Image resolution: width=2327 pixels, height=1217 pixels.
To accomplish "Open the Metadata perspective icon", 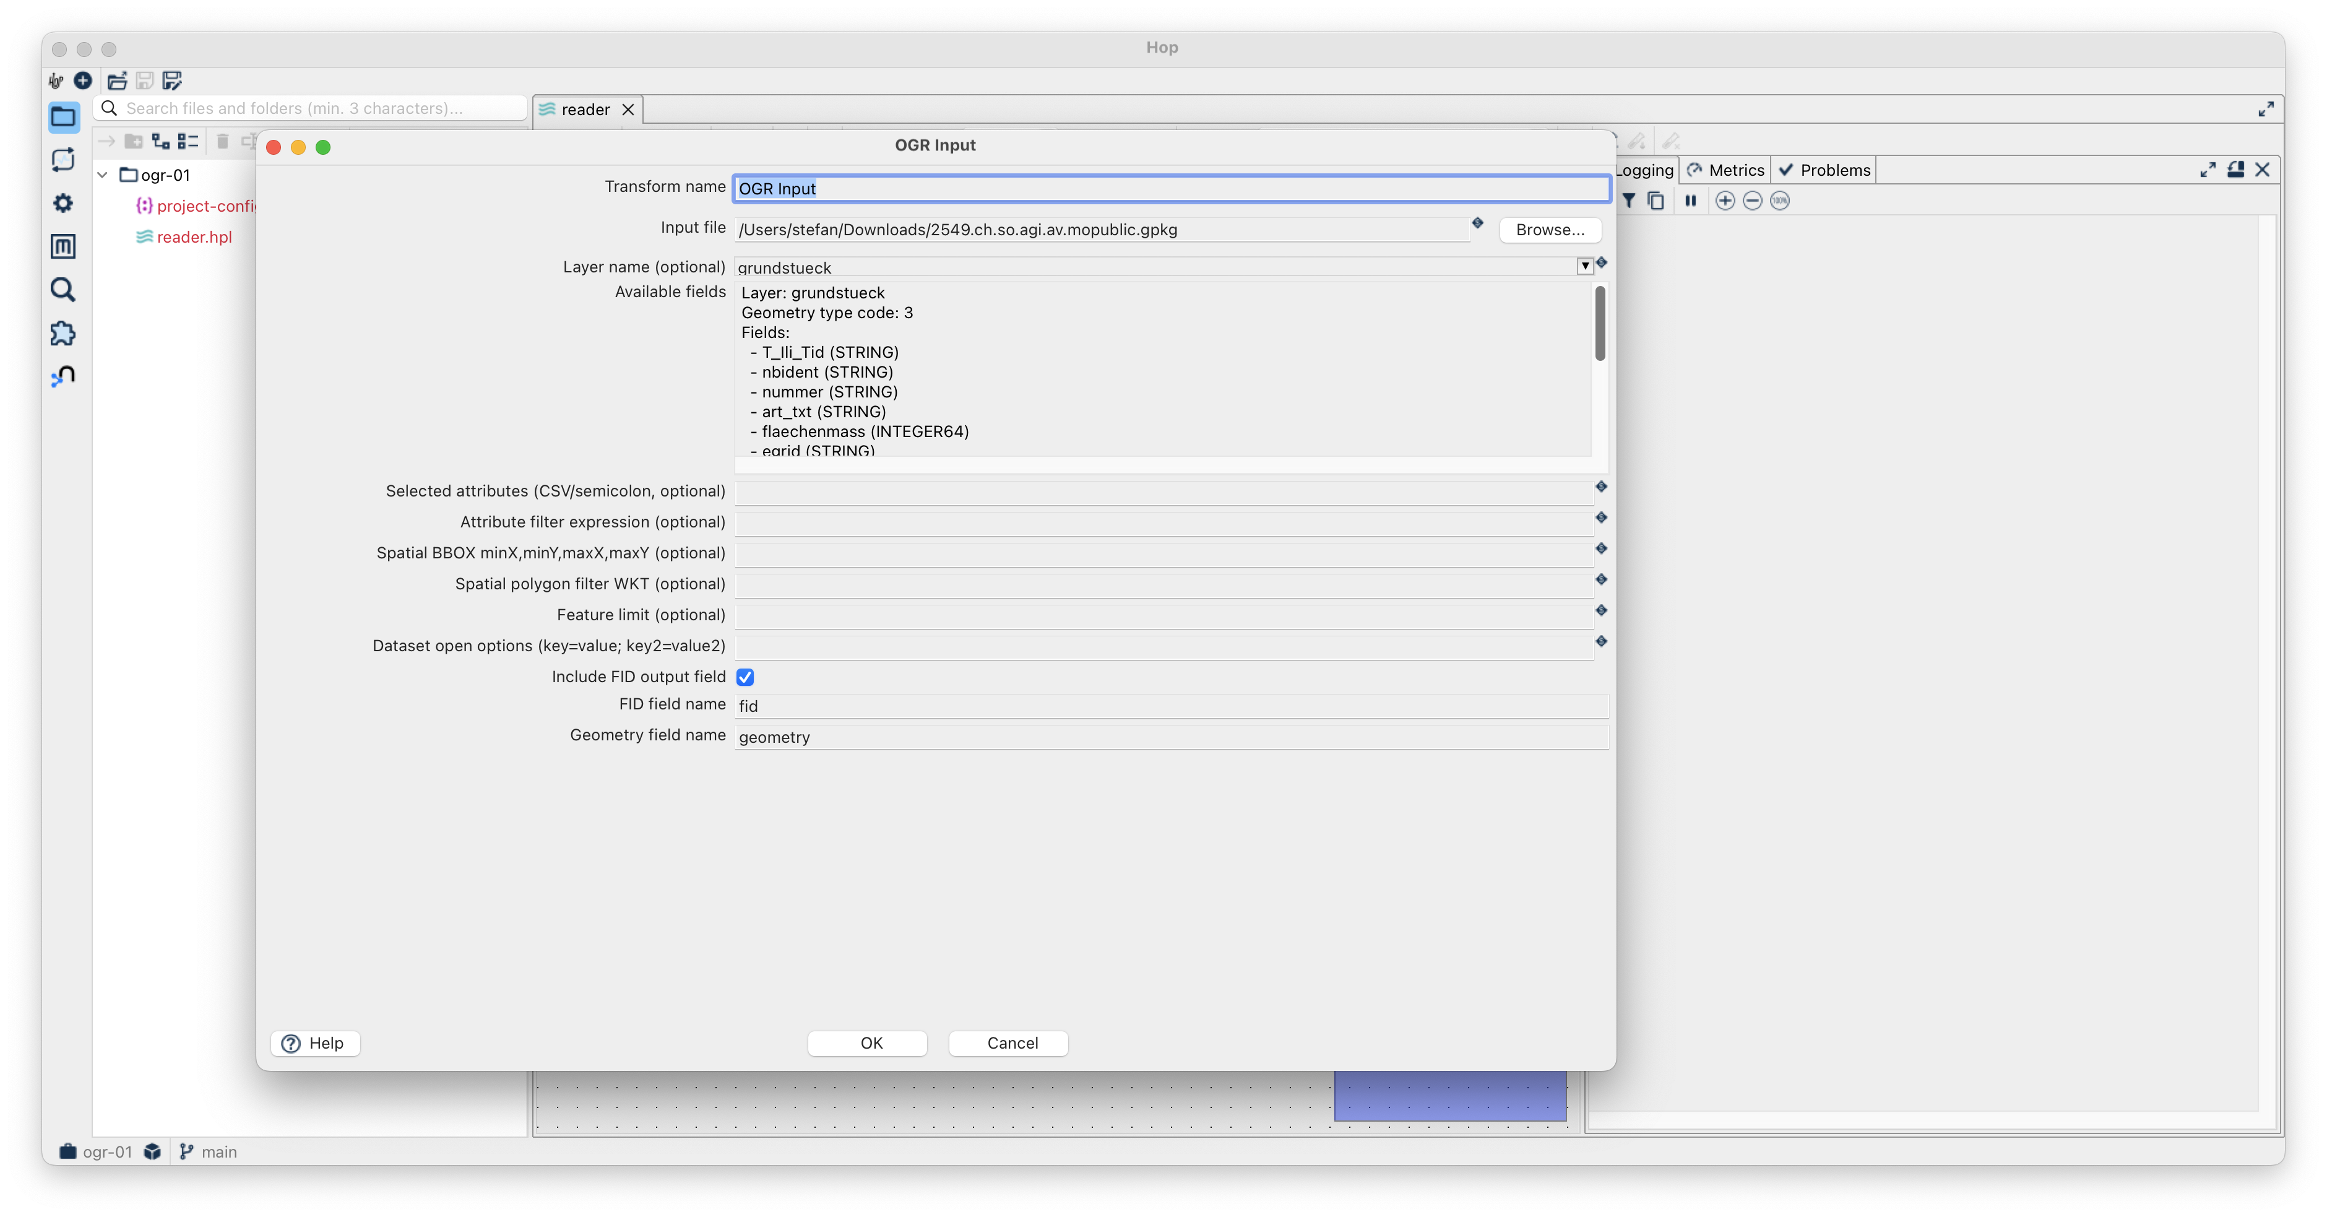I will (63, 246).
